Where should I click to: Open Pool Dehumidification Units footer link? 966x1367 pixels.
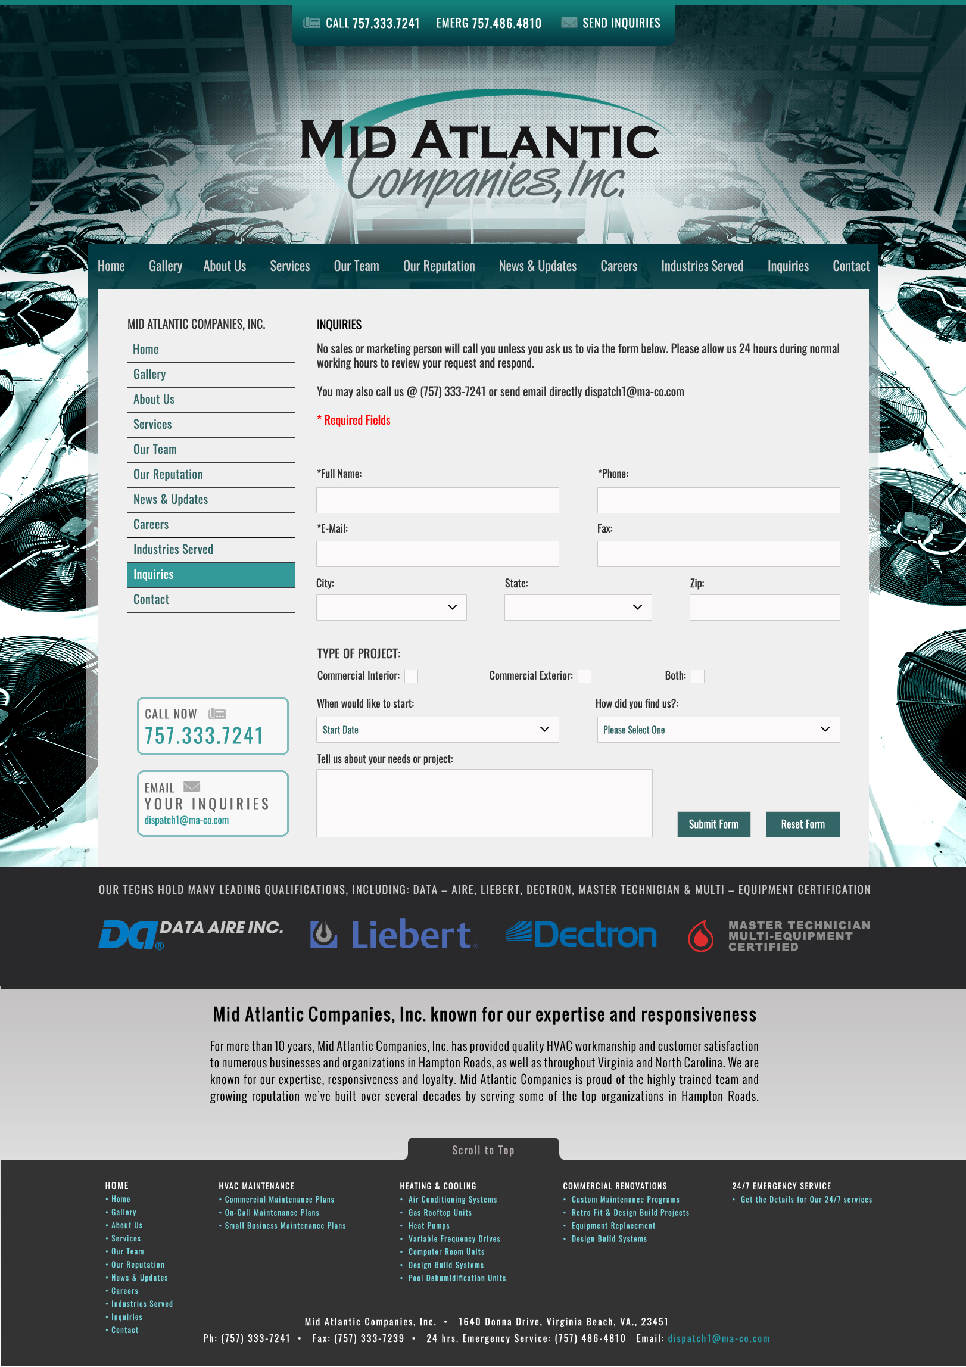[x=457, y=1278]
